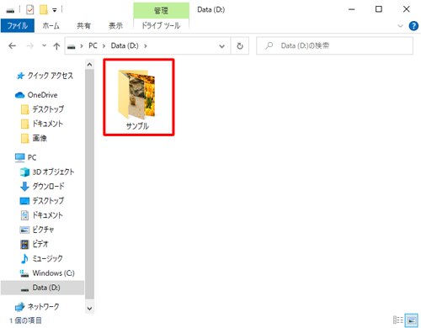Go up one folder level arrow
This screenshot has height=328, width=421.
click(x=56, y=45)
